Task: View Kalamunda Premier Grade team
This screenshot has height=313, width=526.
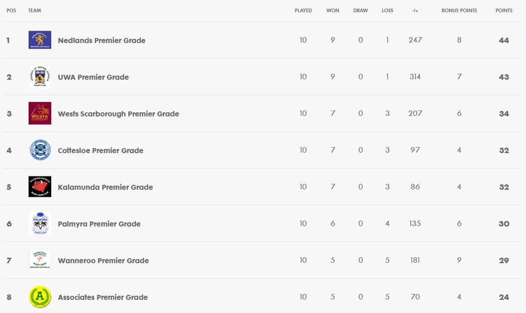Action: pos(105,187)
